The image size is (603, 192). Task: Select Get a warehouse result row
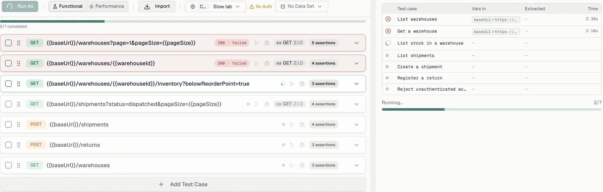pyautogui.click(x=491, y=31)
